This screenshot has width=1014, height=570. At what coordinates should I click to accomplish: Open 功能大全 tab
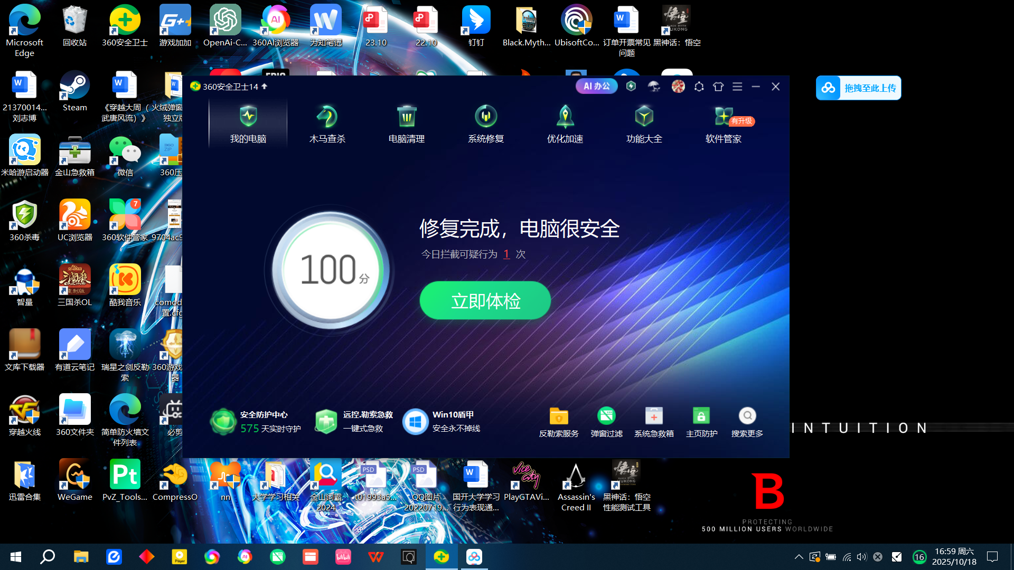pos(644,125)
